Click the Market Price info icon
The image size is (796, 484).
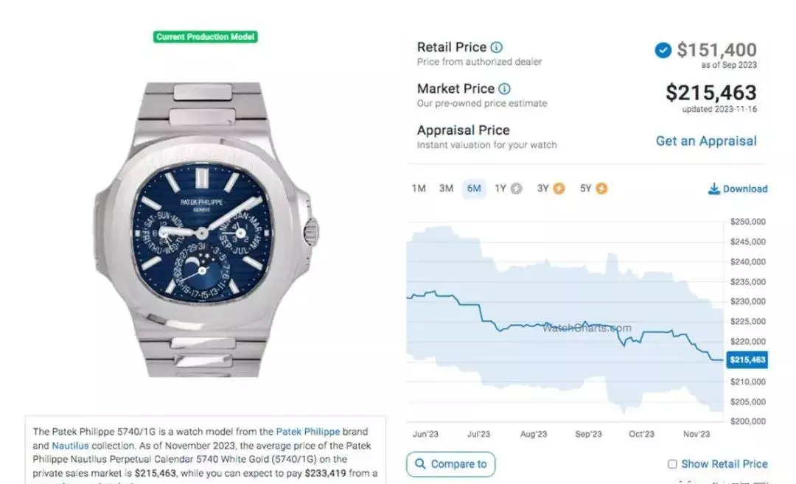(x=504, y=89)
